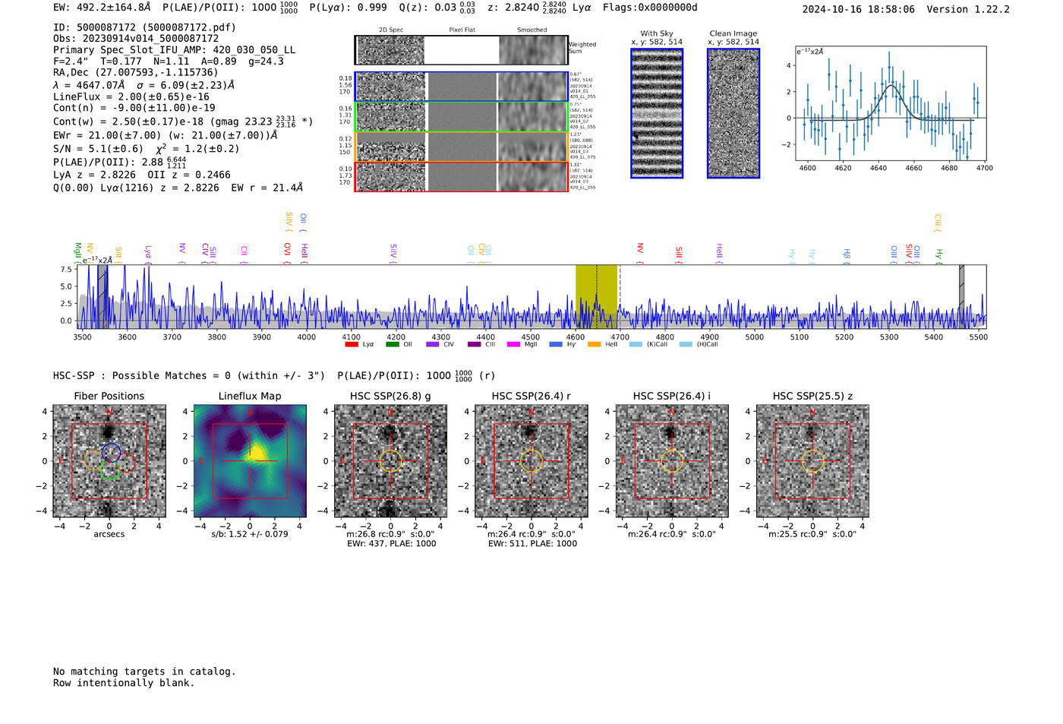Click the timestamp 2024-10-16 18:58:06
This screenshot has height=724, width=1063.
click(x=859, y=9)
